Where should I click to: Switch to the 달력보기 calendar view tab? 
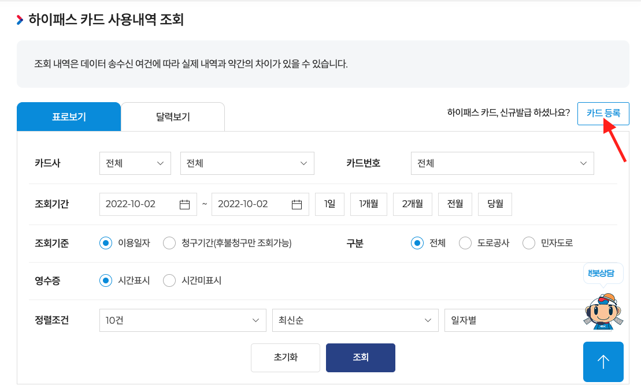click(172, 116)
